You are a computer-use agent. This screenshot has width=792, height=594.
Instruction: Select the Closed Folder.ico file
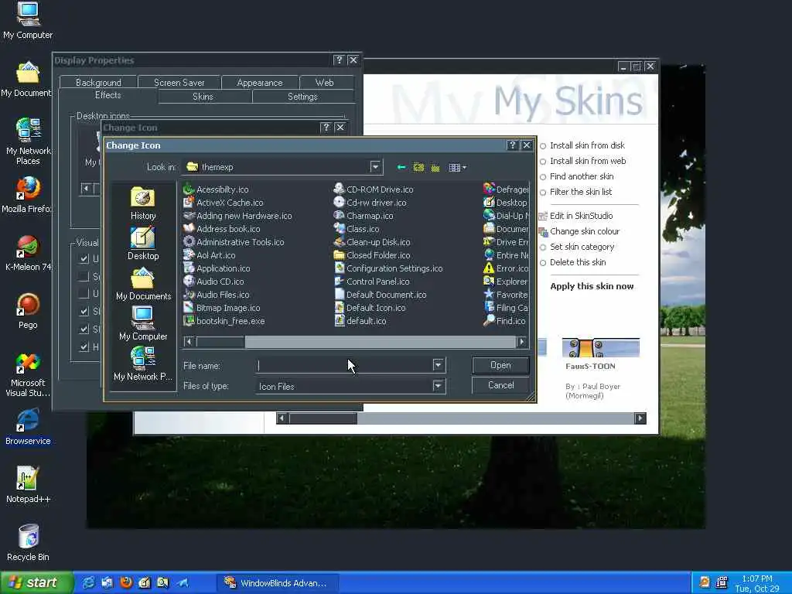pos(372,255)
